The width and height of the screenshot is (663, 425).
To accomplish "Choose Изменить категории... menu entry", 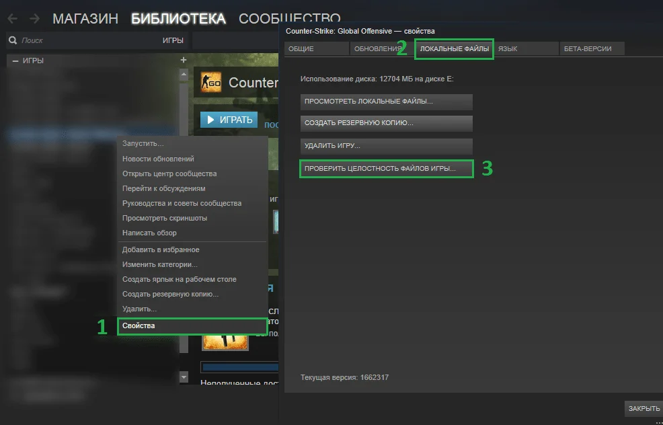I will click(x=192, y=265).
